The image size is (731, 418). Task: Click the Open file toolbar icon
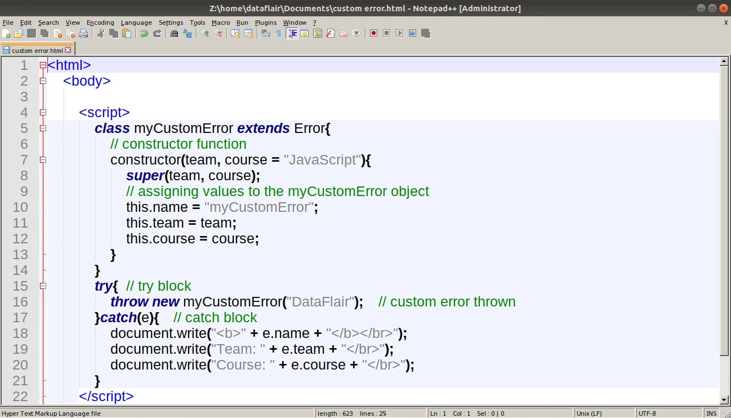coord(19,33)
